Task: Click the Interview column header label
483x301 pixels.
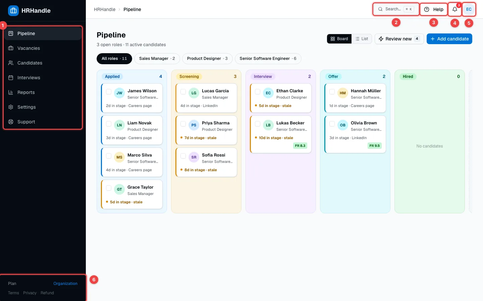Action: [263, 77]
